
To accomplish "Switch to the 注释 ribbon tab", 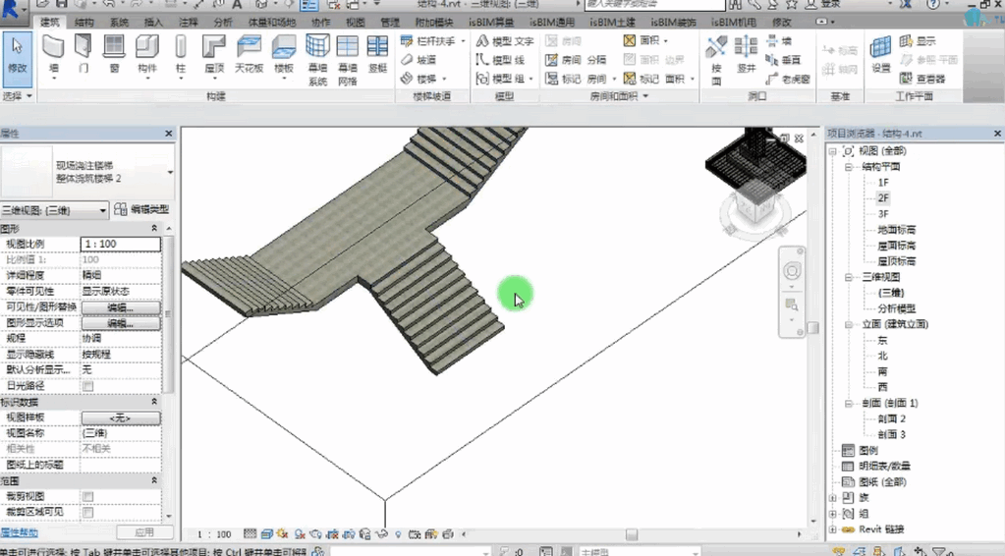I will [189, 22].
